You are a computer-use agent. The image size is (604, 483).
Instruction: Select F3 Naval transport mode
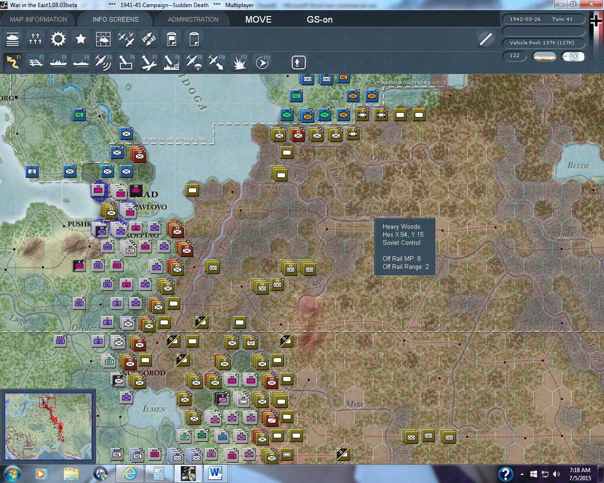(x=58, y=62)
